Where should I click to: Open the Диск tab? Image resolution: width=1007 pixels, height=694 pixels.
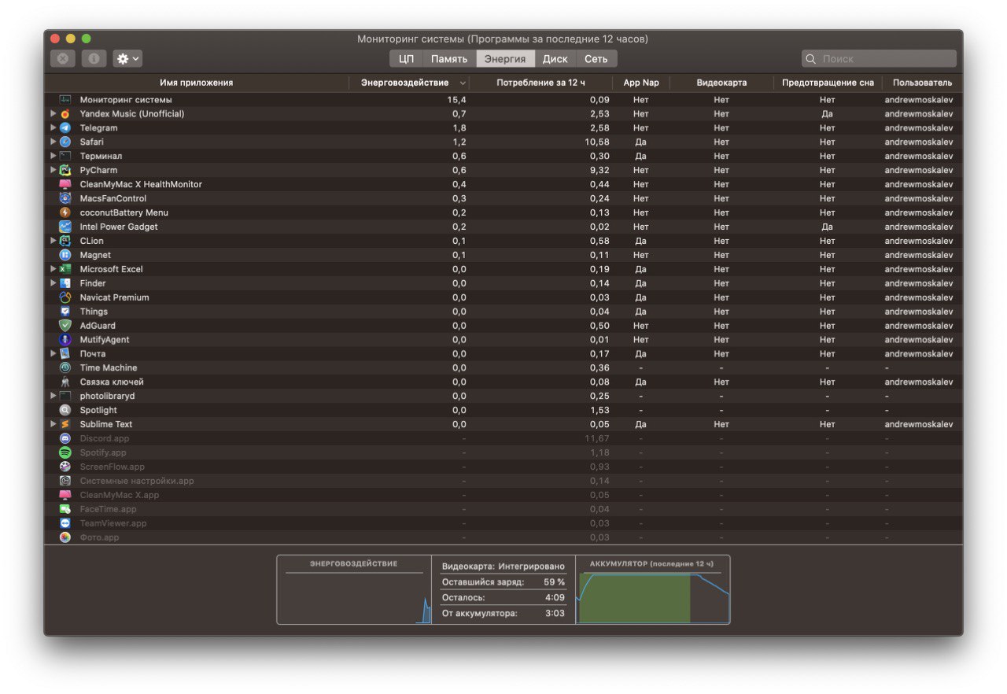[555, 59]
